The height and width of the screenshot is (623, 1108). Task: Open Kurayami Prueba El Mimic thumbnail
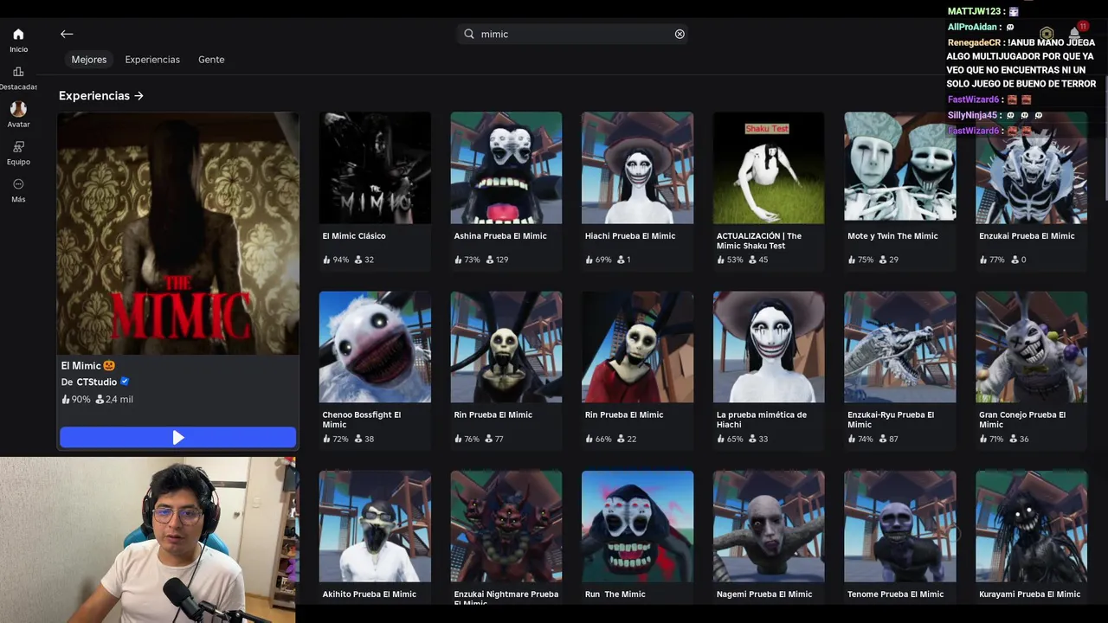[1032, 526]
